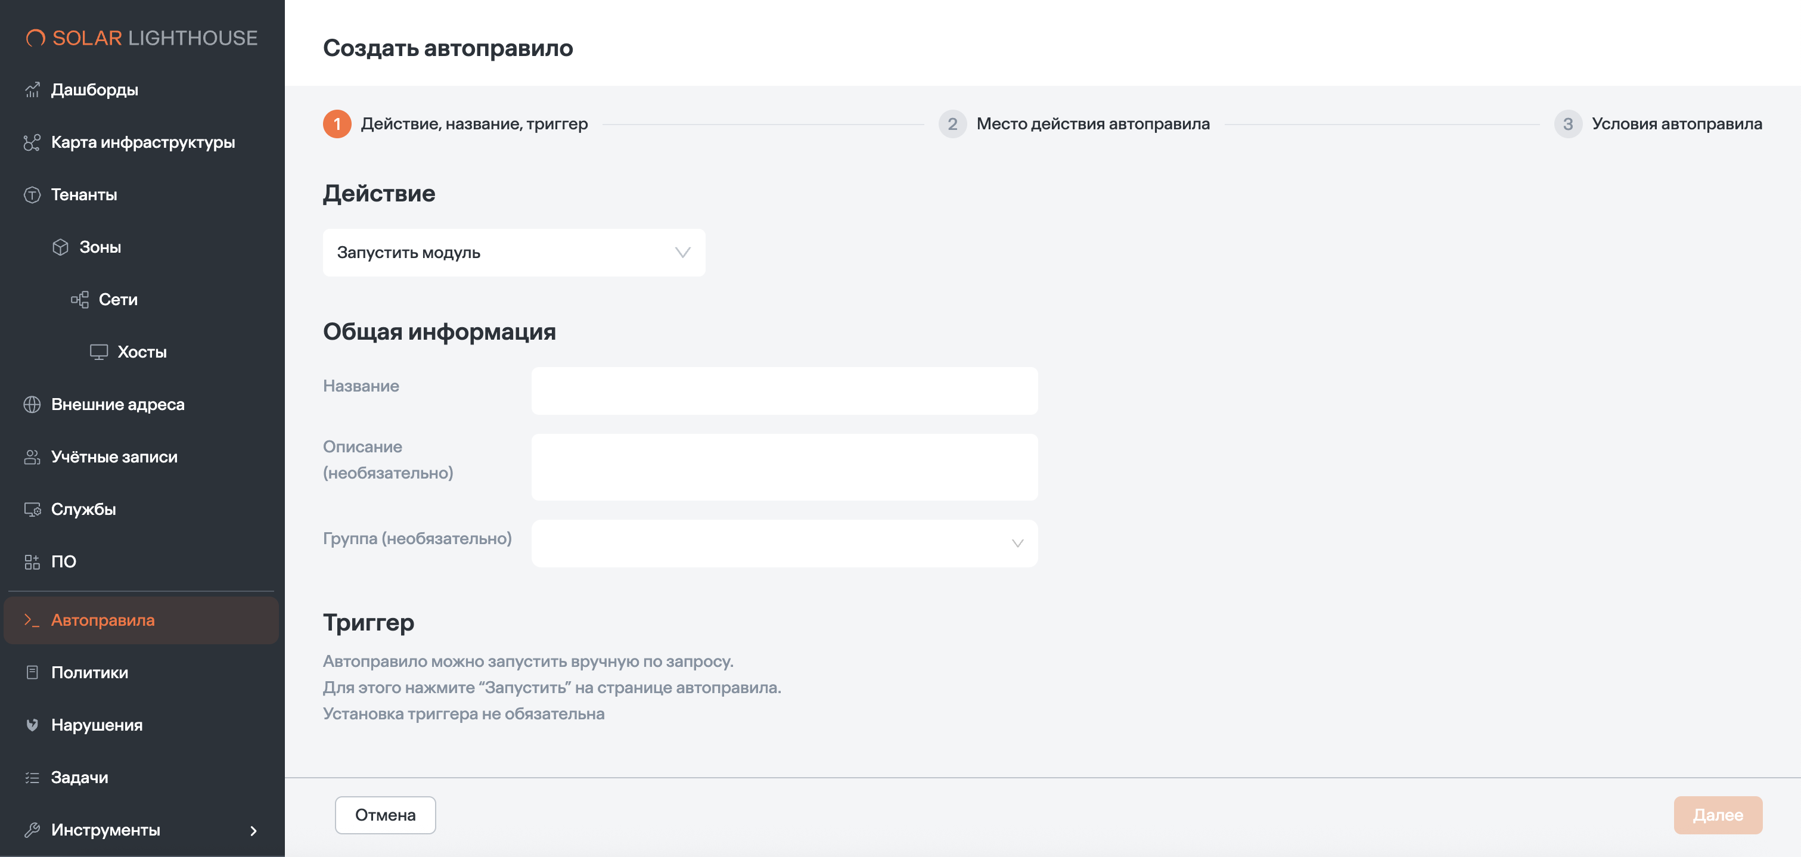This screenshot has height=857, width=1801.
Task: Click the Службы monitor-gear icon
Action: [x=32, y=510]
